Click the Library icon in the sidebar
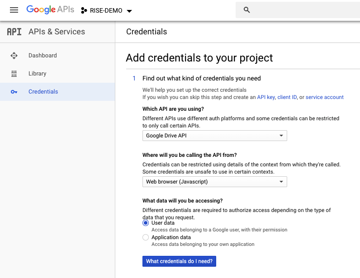 pyautogui.click(x=14, y=74)
